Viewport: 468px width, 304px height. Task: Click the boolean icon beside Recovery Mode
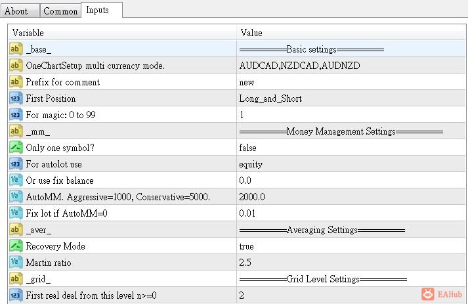click(16, 246)
